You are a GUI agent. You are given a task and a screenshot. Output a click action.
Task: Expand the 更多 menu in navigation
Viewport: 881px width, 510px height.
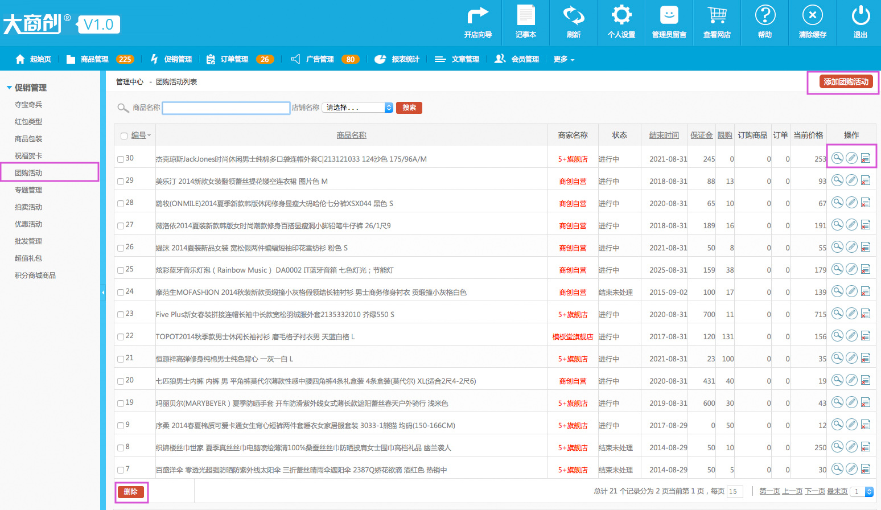tap(564, 59)
